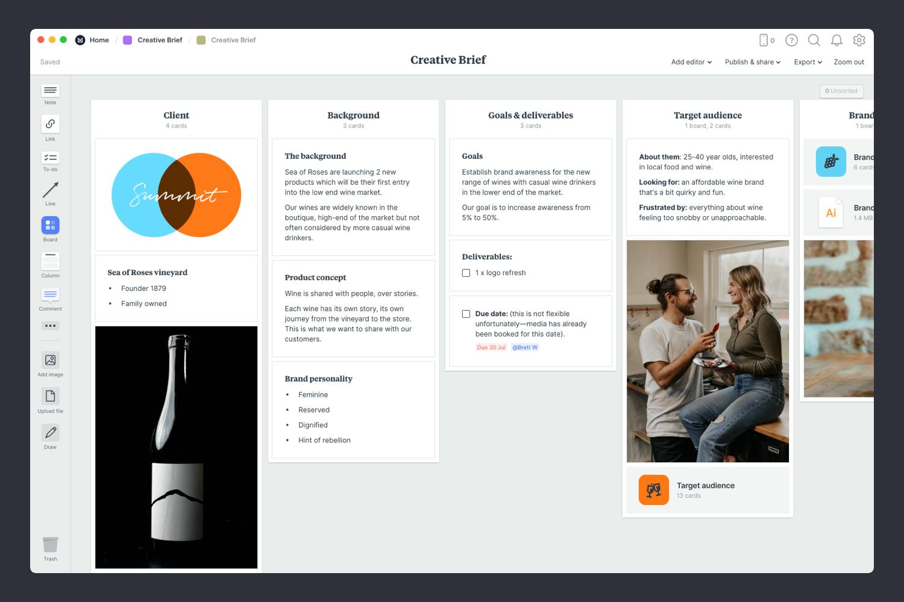Open the search
904x602 pixels.
814,40
